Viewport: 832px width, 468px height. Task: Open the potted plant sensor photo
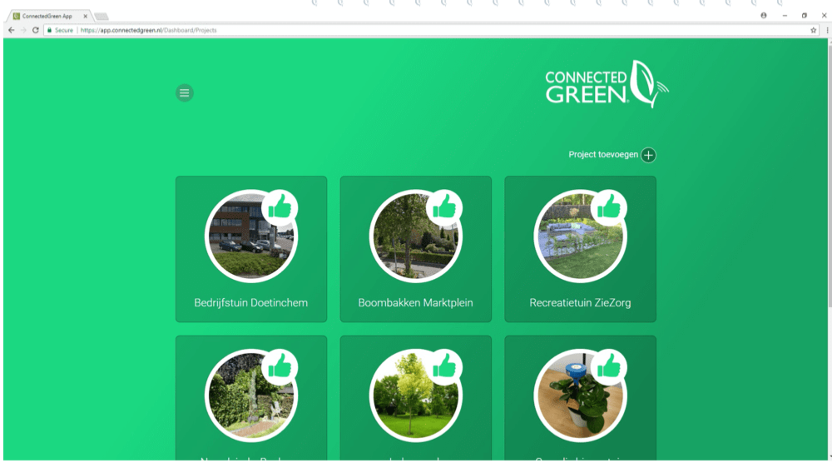click(x=580, y=396)
